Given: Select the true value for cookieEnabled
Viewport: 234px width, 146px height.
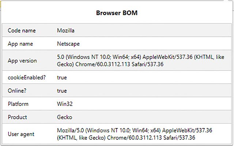Looking at the screenshot, I should point(62,77).
